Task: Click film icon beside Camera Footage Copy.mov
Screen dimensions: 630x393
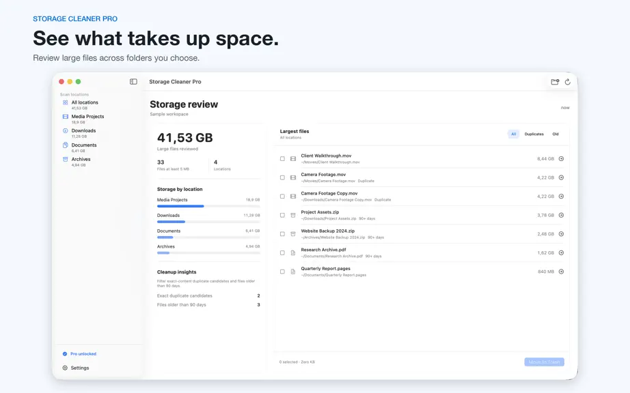Action: (x=293, y=196)
